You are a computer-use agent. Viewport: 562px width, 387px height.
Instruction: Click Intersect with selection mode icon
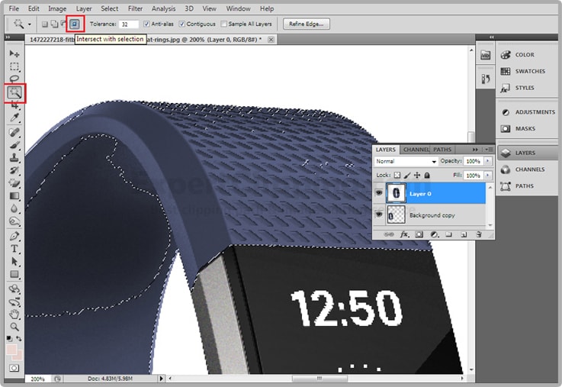tap(75, 24)
